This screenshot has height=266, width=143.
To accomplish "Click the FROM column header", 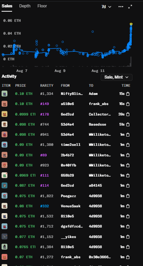I will [x=65, y=86].
